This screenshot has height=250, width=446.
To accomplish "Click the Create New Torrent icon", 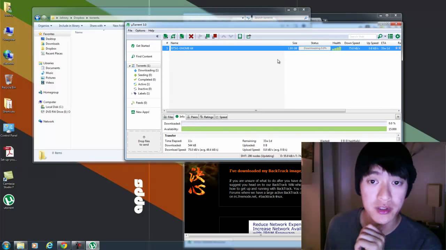I will pyautogui.click(x=182, y=36).
